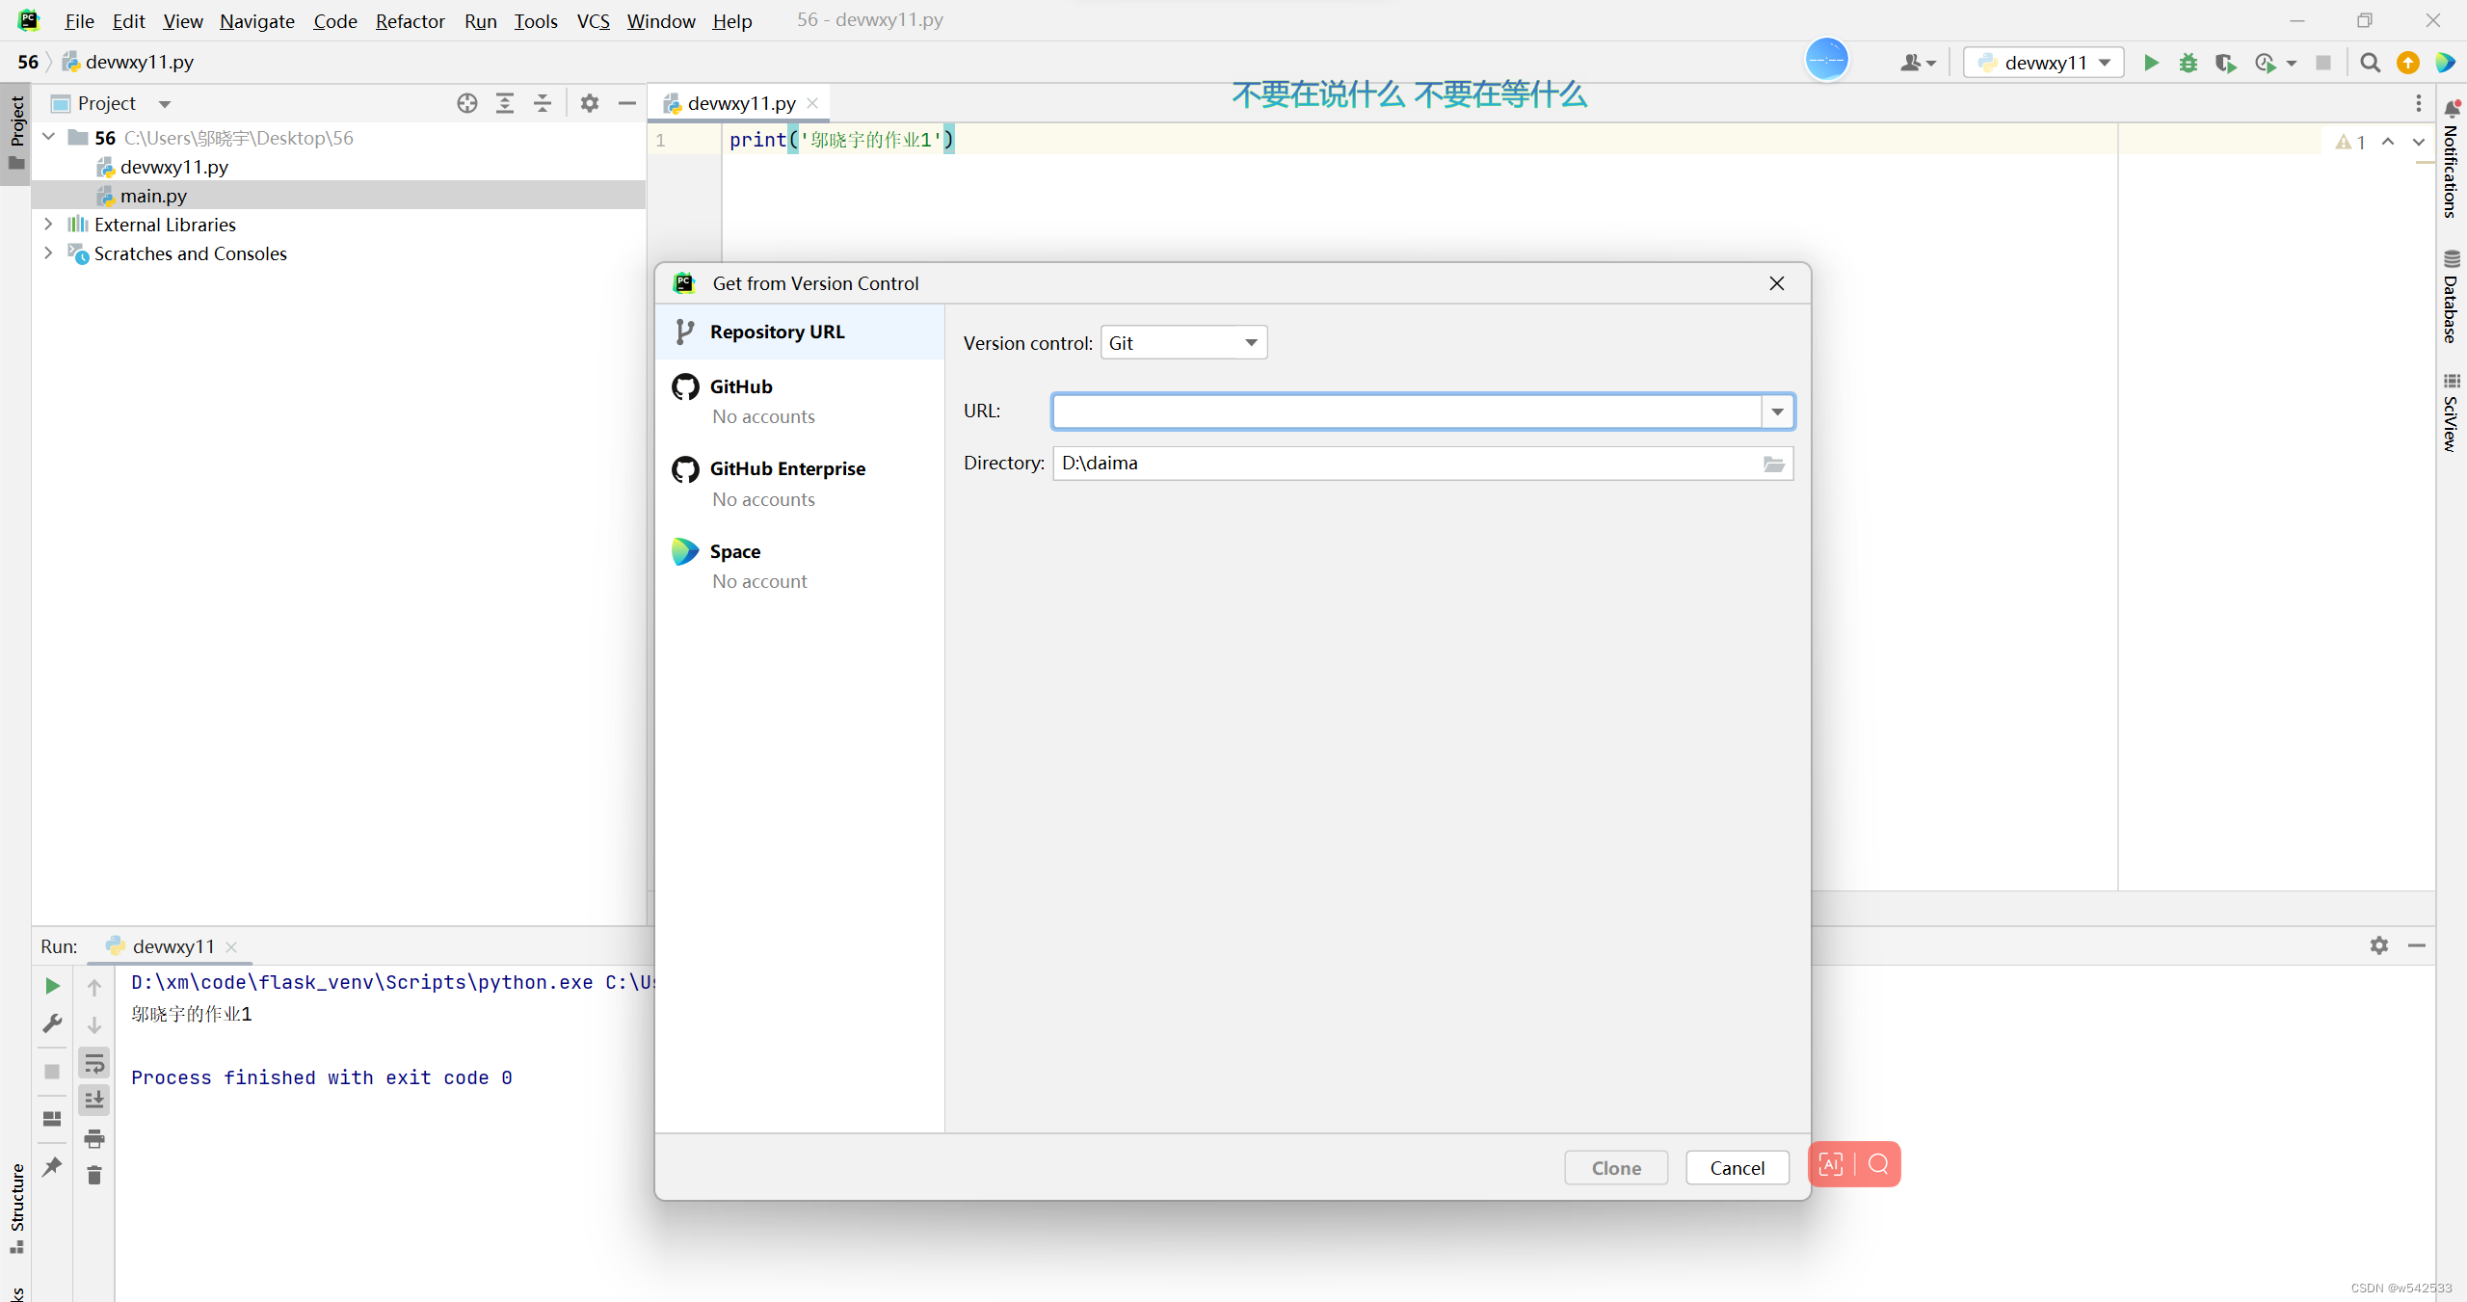Open the Version control Git dropdown
The width and height of the screenshot is (2467, 1302).
1249,342
